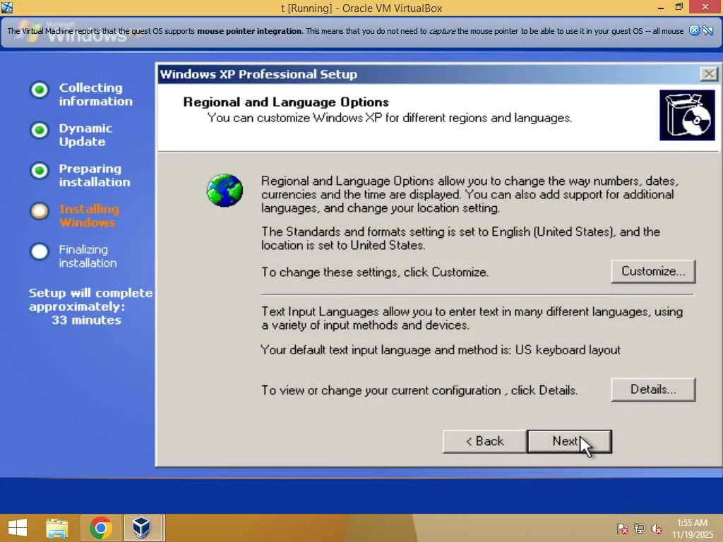Close the Windows XP Professional Setup dialog

709,73
